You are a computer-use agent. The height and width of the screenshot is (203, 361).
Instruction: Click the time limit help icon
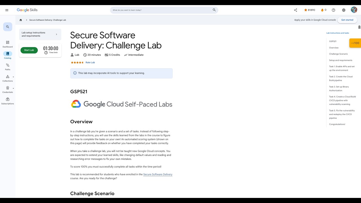pos(46,53)
